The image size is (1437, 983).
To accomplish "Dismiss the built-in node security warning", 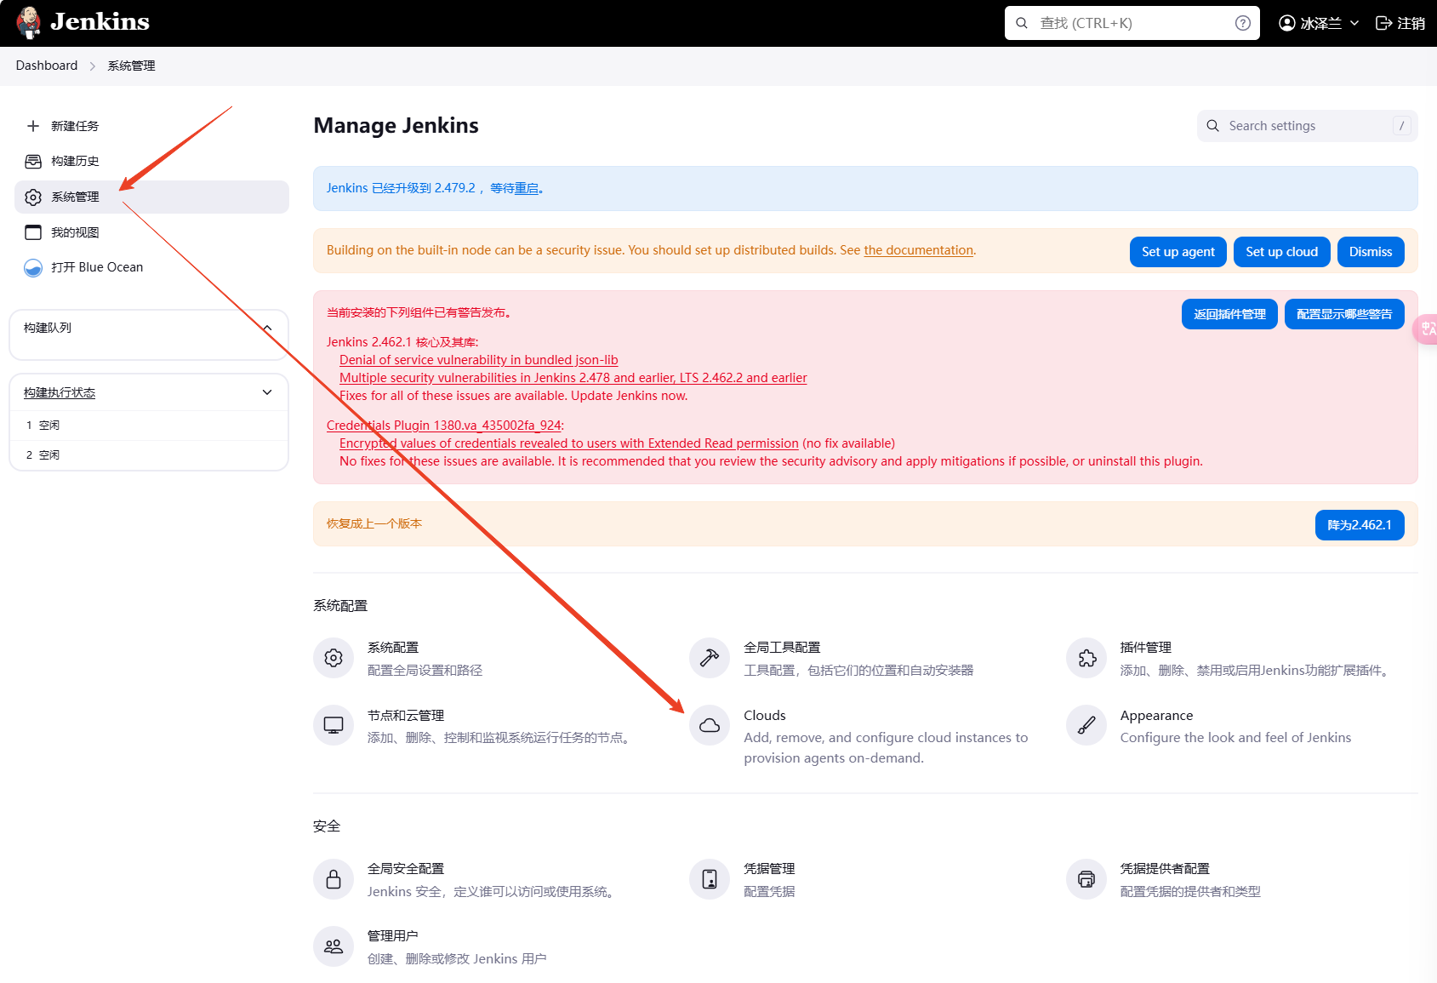I will click(1370, 252).
